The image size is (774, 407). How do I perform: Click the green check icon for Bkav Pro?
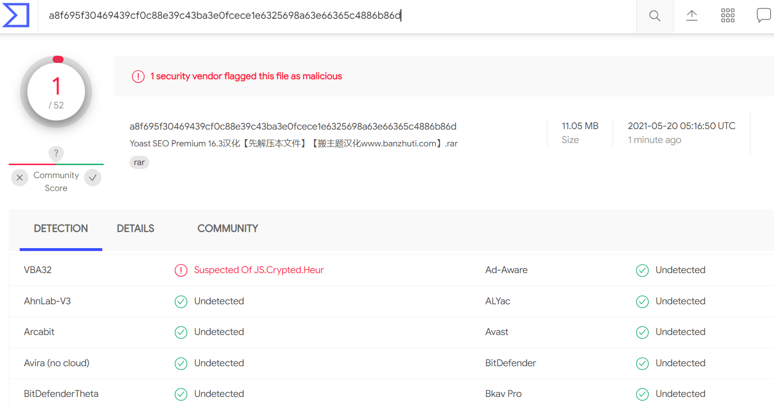coord(642,394)
